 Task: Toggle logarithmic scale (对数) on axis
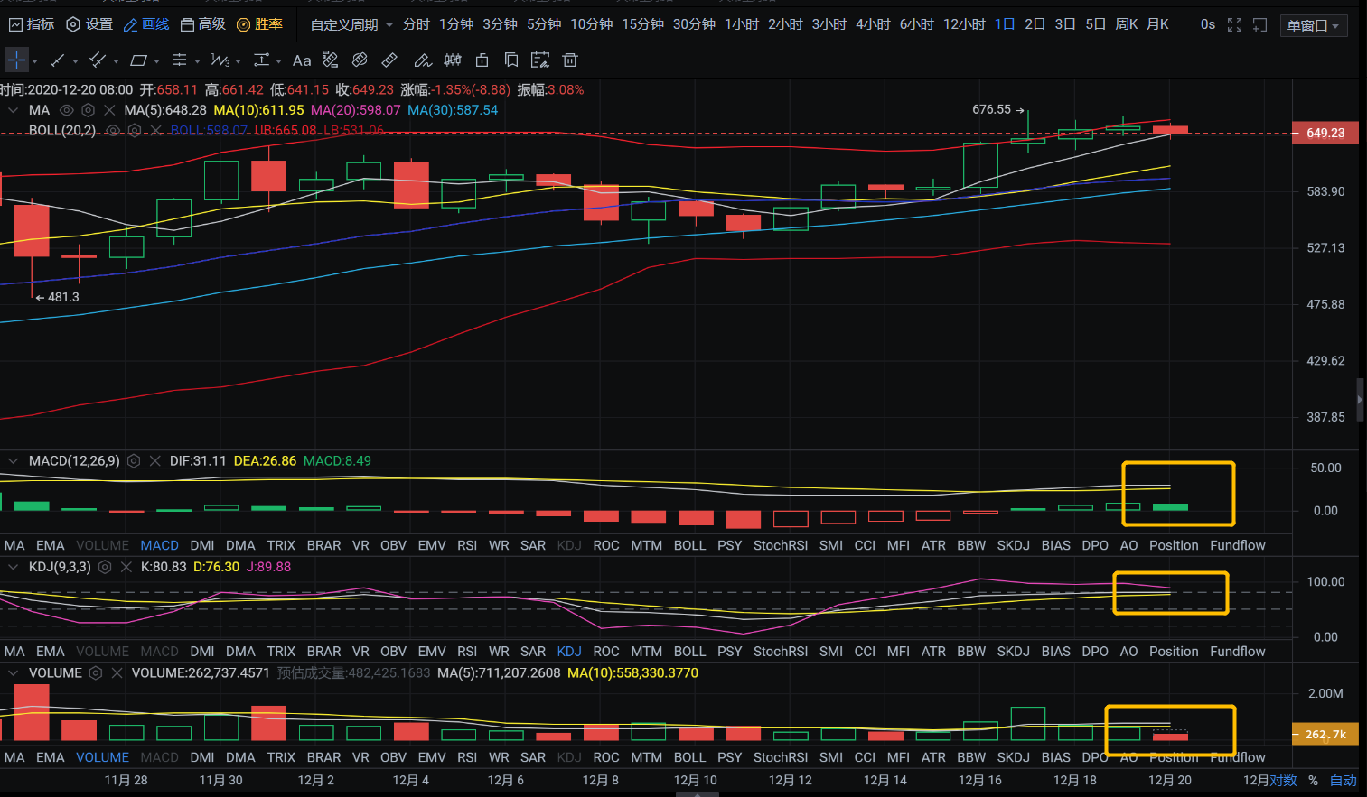coord(1283,780)
